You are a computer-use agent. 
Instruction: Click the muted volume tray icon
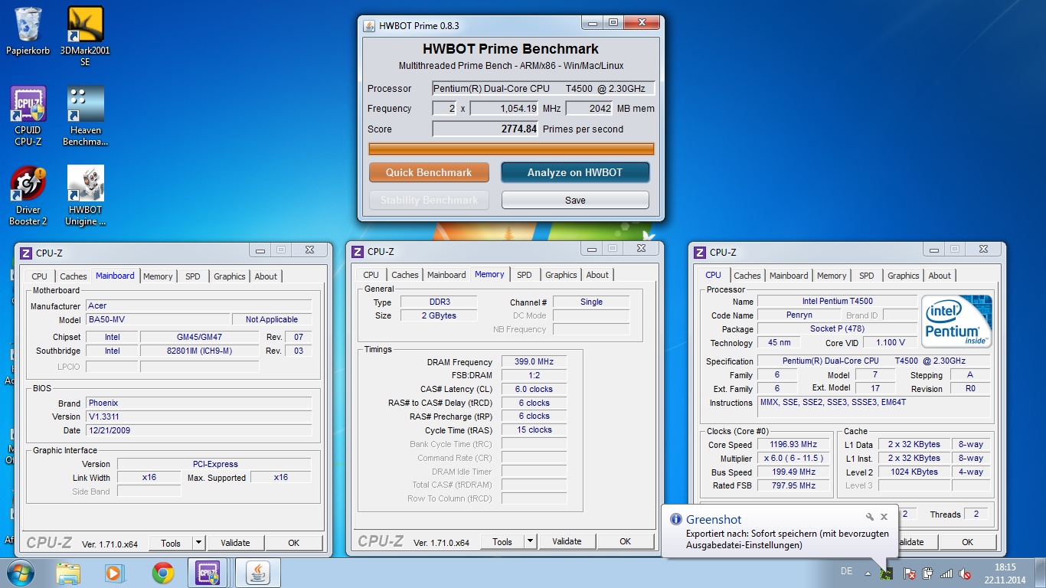coord(966,573)
